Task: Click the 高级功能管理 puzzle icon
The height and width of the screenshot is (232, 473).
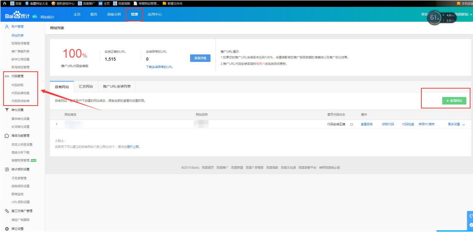Action: pyautogui.click(x=7, y=136)
